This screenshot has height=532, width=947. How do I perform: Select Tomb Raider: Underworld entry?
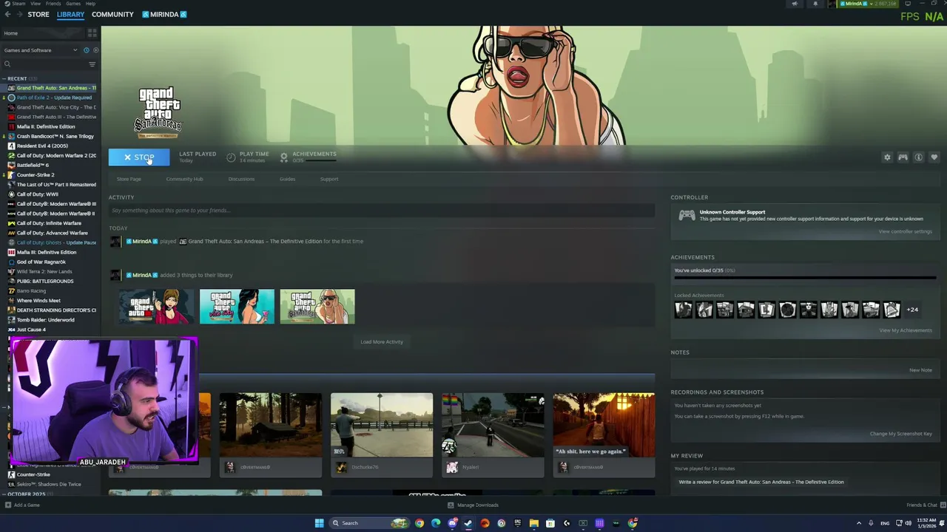pyautogui.click(x=45, y=320)
